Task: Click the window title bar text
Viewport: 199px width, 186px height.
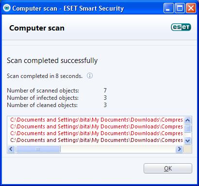Action: pos(68,8)
